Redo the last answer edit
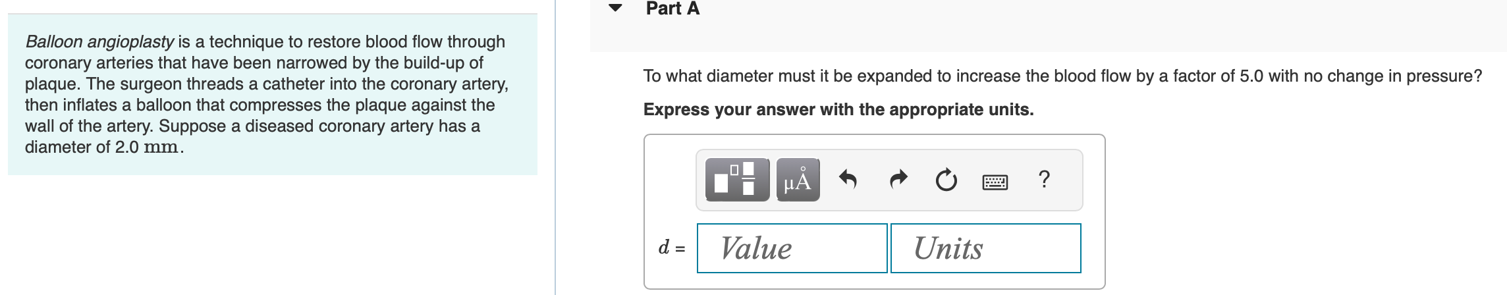Image resolution: width=1507 pixels, height=295 pixels. 898,179
